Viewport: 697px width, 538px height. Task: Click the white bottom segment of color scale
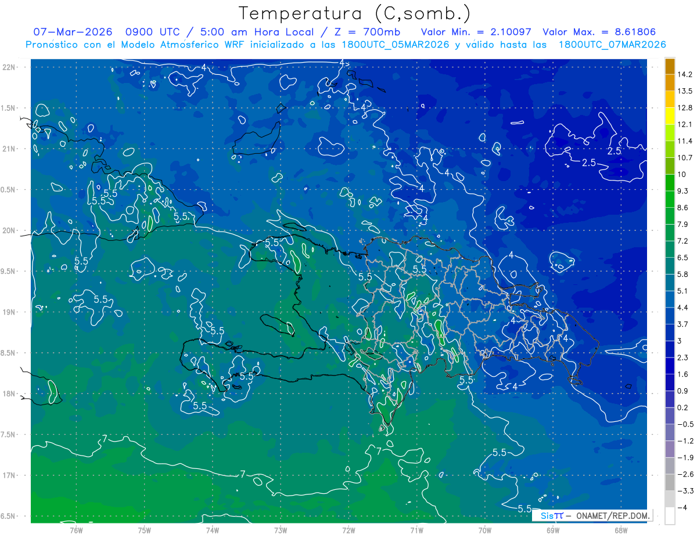pos(670,515)
